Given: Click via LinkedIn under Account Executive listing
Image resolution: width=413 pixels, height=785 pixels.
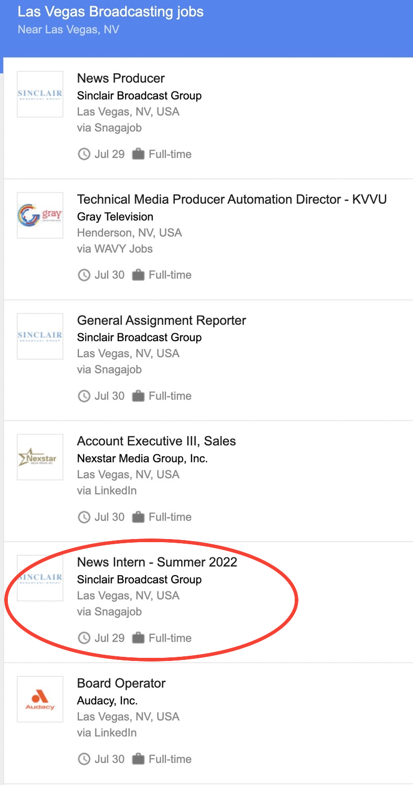Looking at the screenshot, I should [x=107, y=491].
